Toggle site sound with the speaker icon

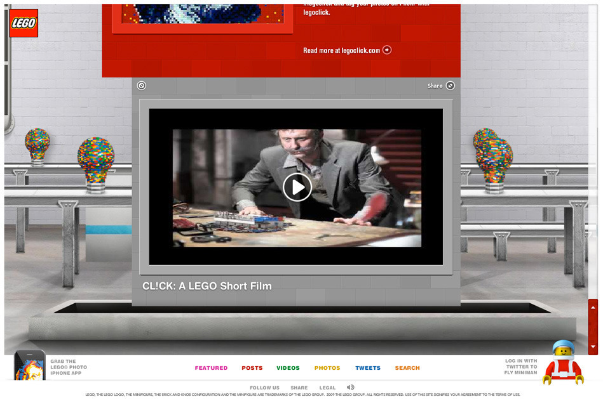350,388
